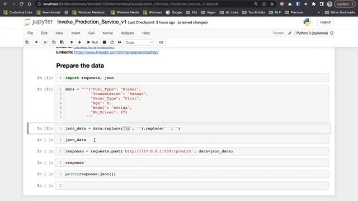The height and width of the screenshot is (201, 358).
Task: Expand the bookmarks overflow chevron
Action: [318, 12]
